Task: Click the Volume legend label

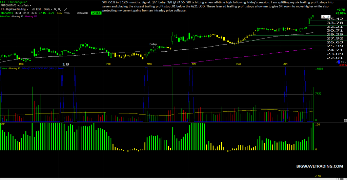Action: 4,68
